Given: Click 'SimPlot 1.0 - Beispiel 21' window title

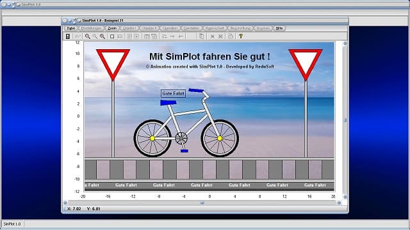Looking at the screenshot, I should pos(102,20).
